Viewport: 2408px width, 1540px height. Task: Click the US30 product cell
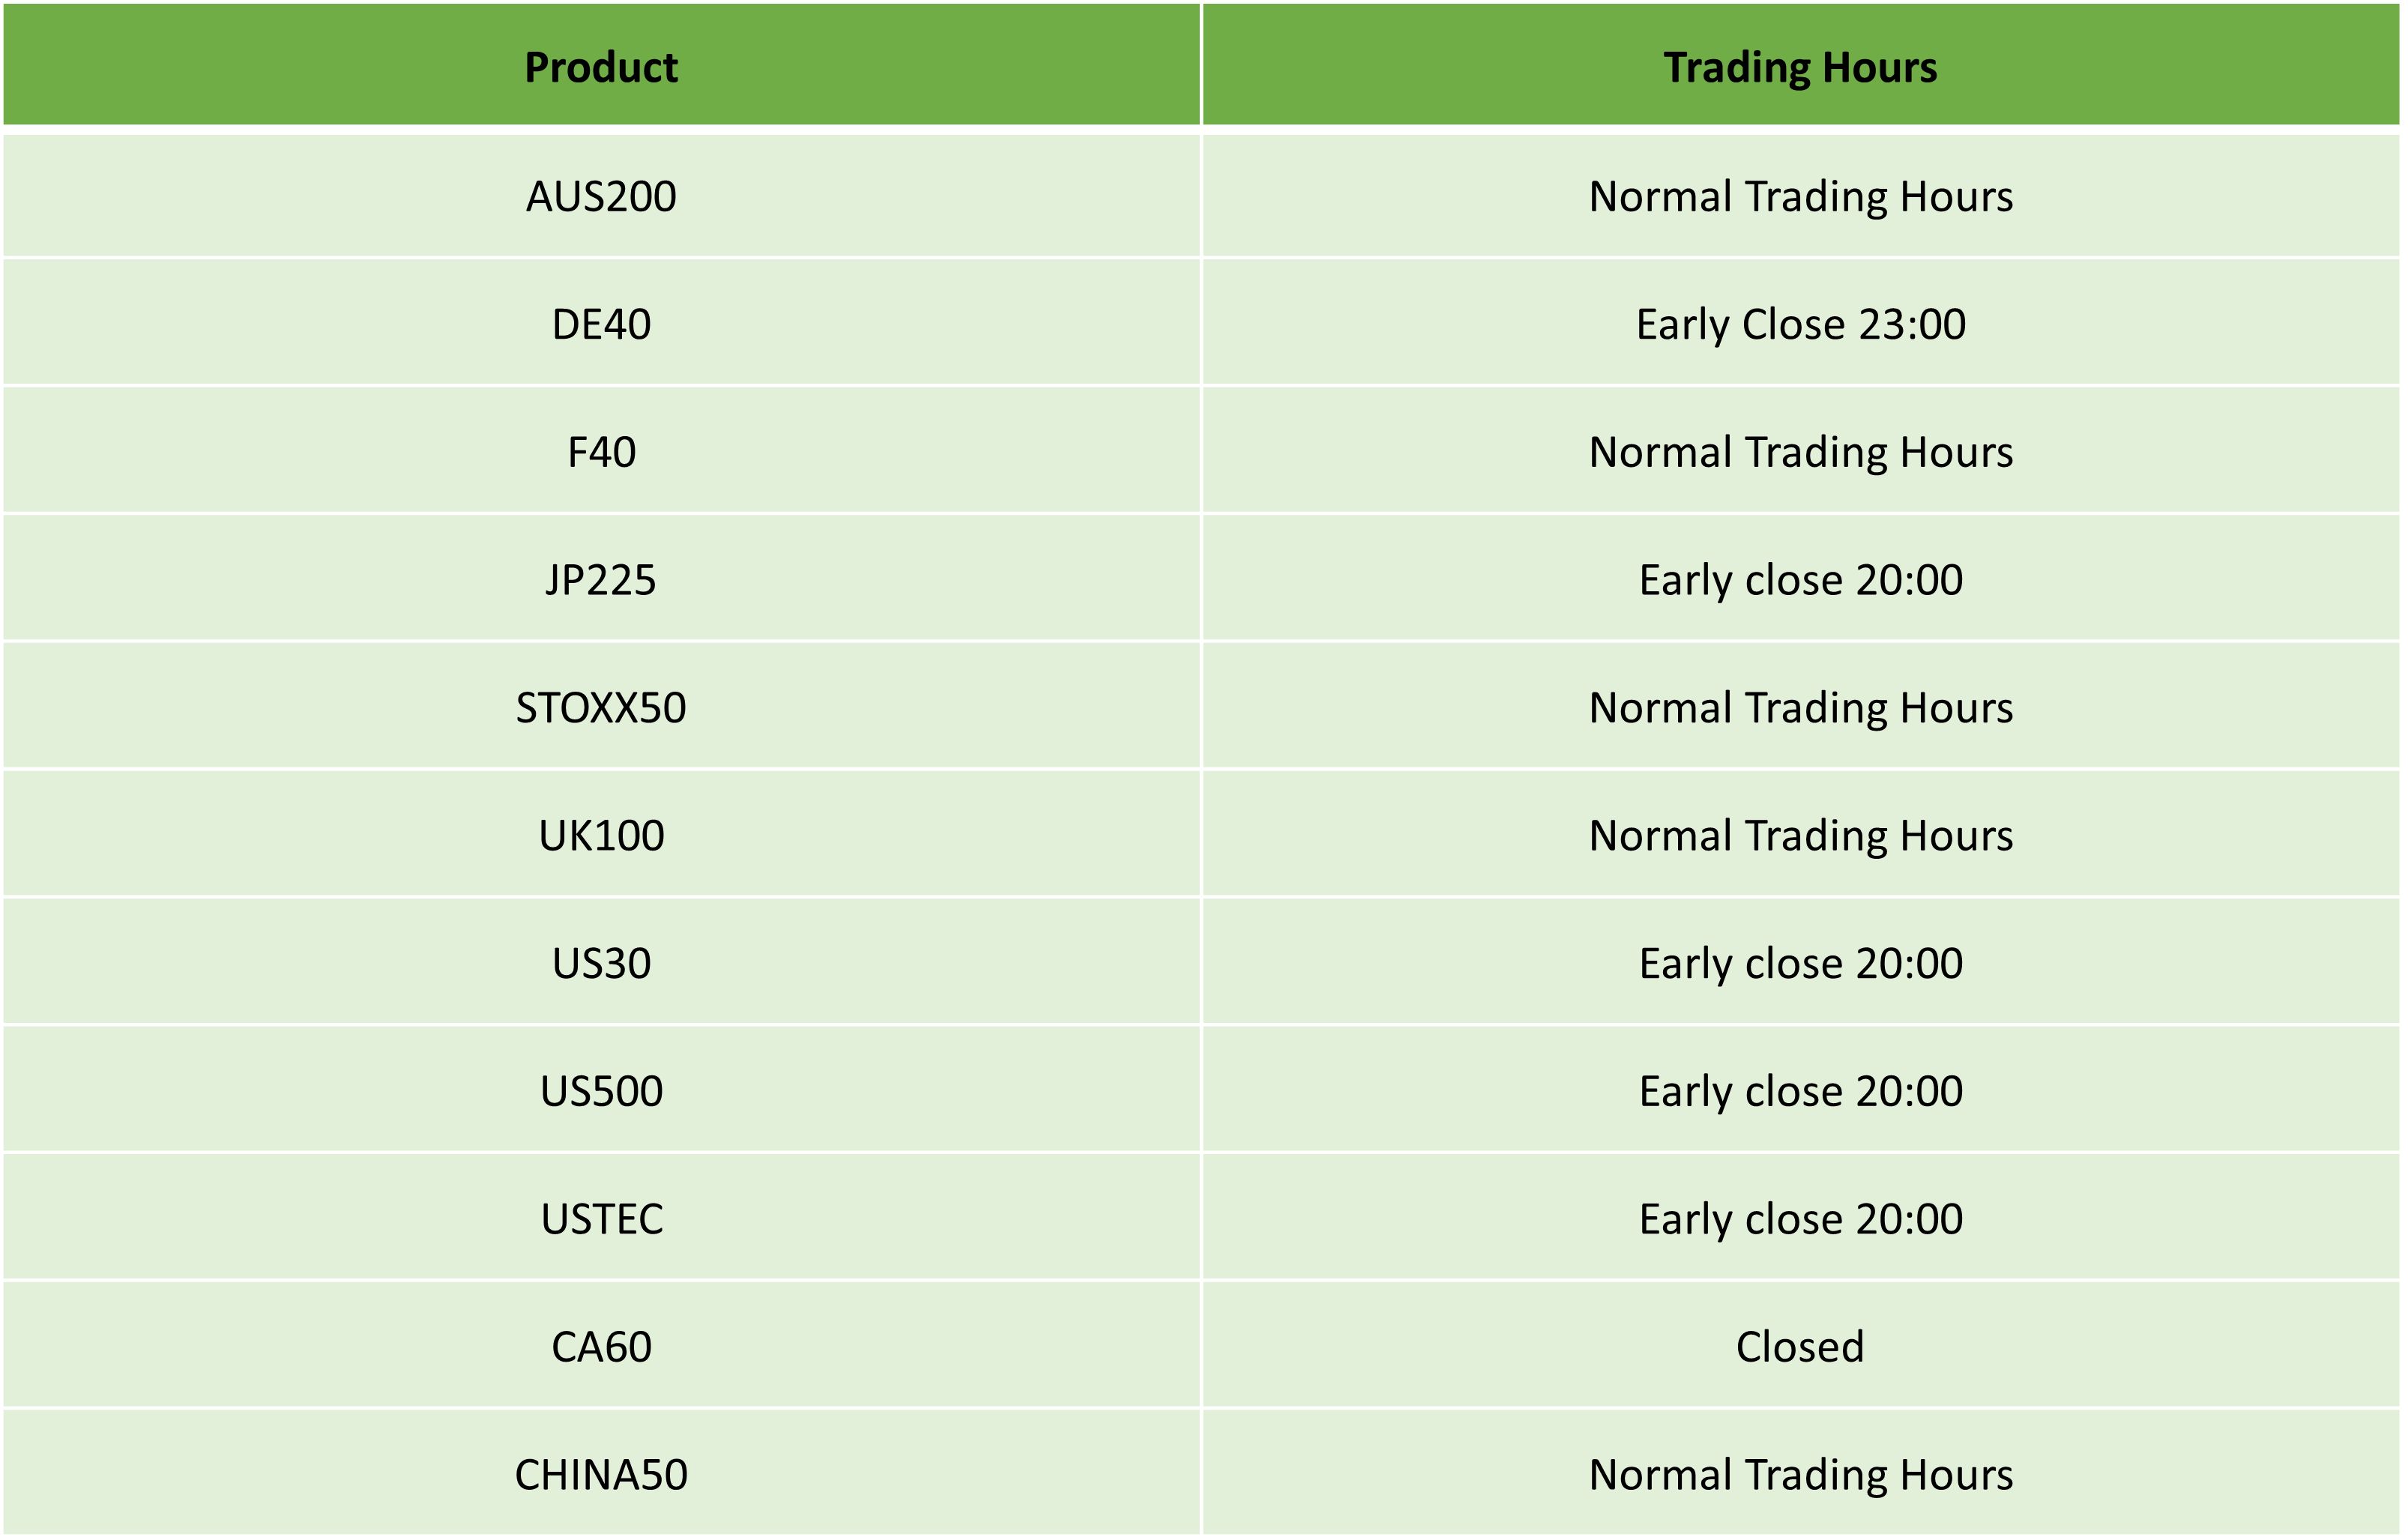point(601,962)
